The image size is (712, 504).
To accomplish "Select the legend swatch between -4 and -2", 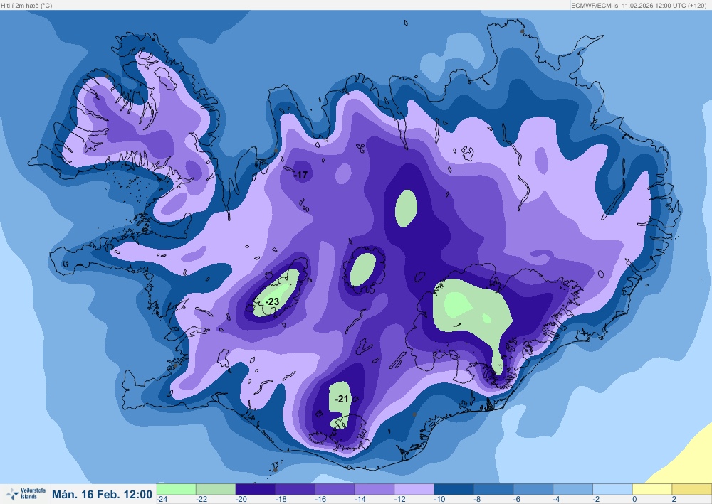I will tap(572, 489).
